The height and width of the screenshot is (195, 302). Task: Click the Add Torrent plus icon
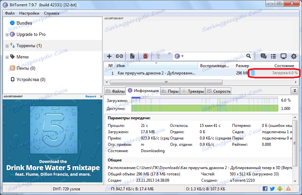(109, 56)
